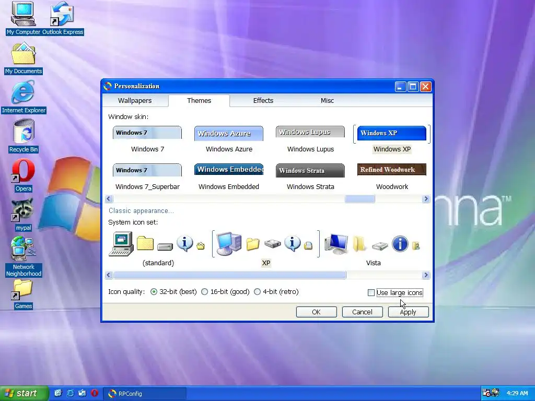Screen dimensions: 535x401
Task: Switch to the Wallpapers tab
Action: coord(135,101)
